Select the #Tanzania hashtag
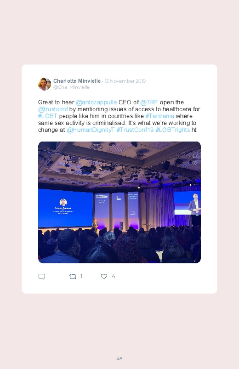 click(x=160, y=116)
